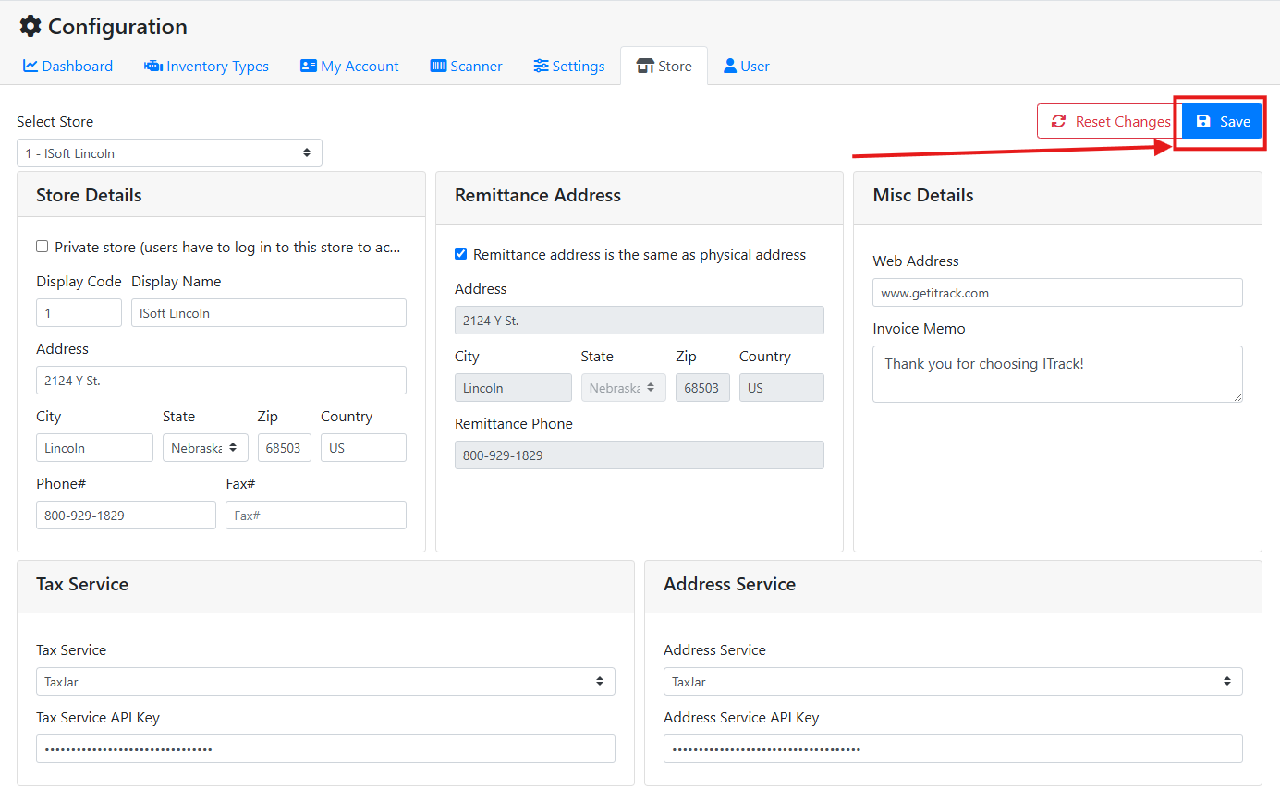The width and height of the screenshot is (1280, 801).
Task: Open the Store Details State dropdown
Action: [x=205, y=448]
